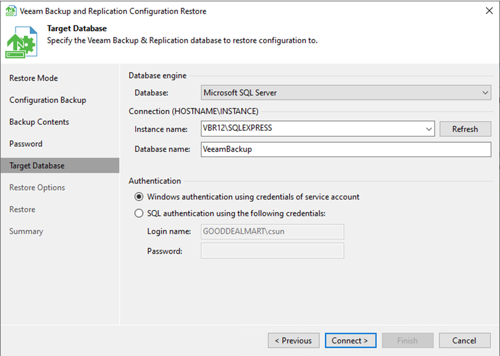The width and height of the screenshot is (500, 356).
Task: Click the Instance name label
Action: (x=161, y=129)
